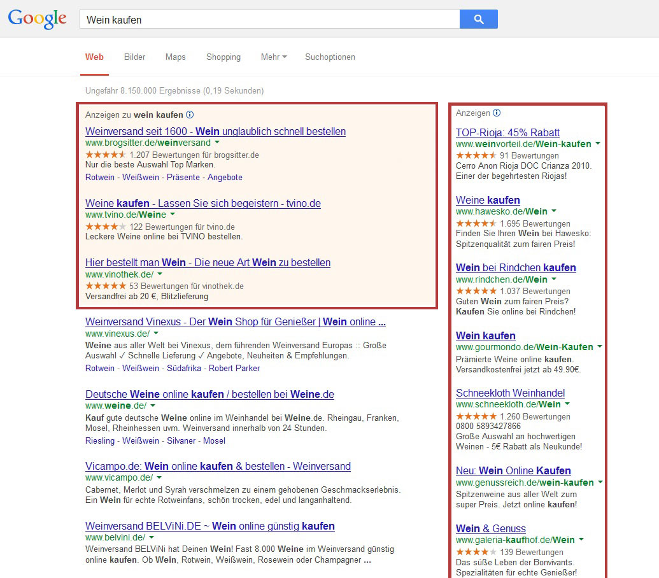This screenshot has width=659, height=578.
Task: Expand arrow next to www.vicampo.de/
Action: point(159,477)
